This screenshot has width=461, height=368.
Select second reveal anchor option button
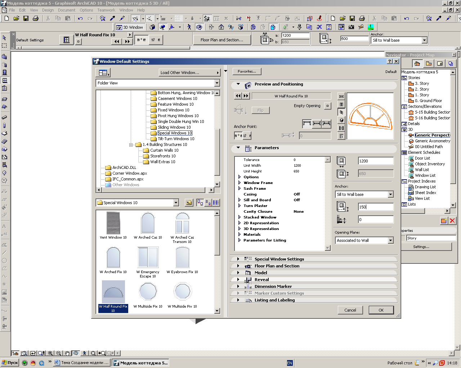coord(317,124)
